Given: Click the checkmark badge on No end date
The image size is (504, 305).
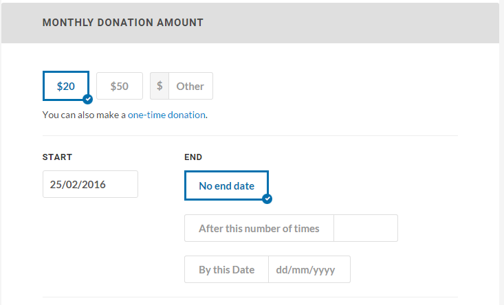Looking at the screenshot, I should click(267, 199).
